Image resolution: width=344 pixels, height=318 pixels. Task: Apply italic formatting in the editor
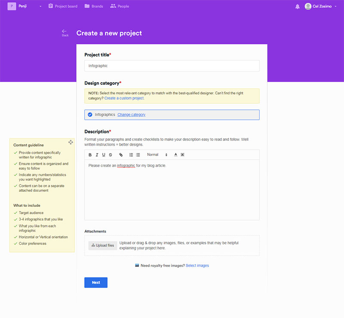point(97,155)
